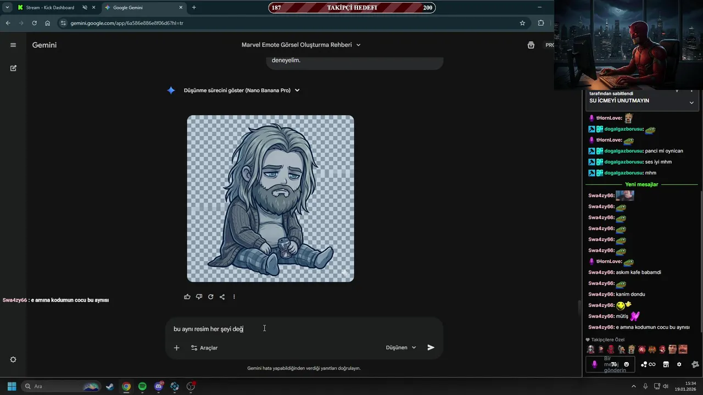Go back in browser history
The height and width of the screenshot is (395, 703).
pyautogui.click(x=8, y=23)
